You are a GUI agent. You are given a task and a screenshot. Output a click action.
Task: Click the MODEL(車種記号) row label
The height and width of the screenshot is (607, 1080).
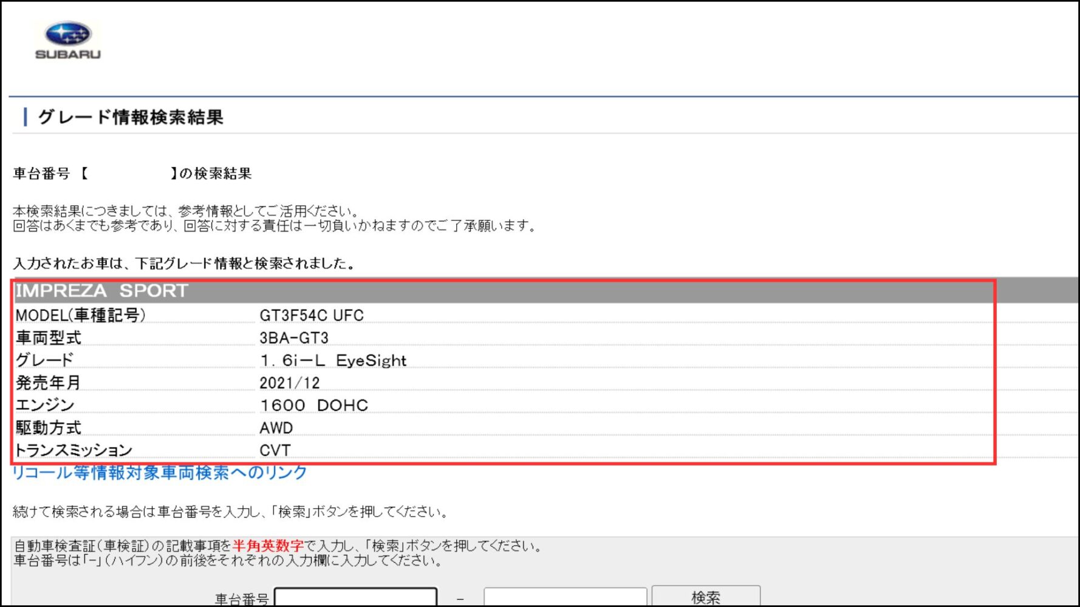80,316
